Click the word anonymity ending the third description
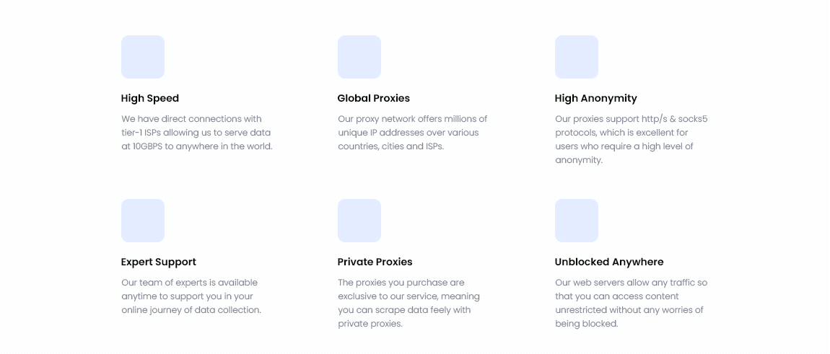Viewport: 830px width, 354px height. click(x=579, y=160)
